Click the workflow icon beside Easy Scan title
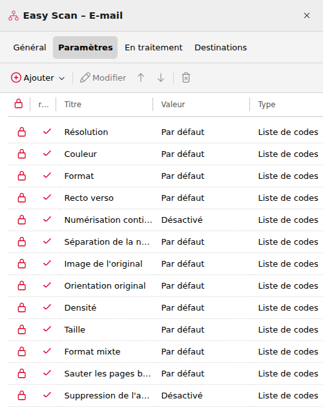 (x=14, y=15)
